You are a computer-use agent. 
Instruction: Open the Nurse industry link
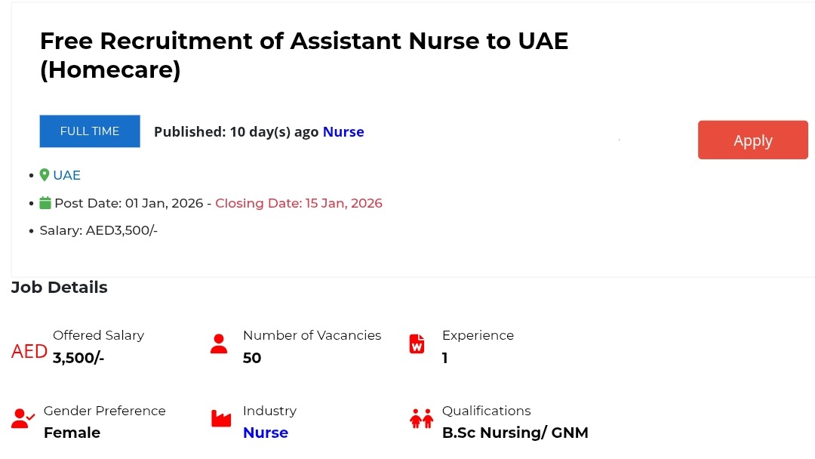click(x=265, y=433)
